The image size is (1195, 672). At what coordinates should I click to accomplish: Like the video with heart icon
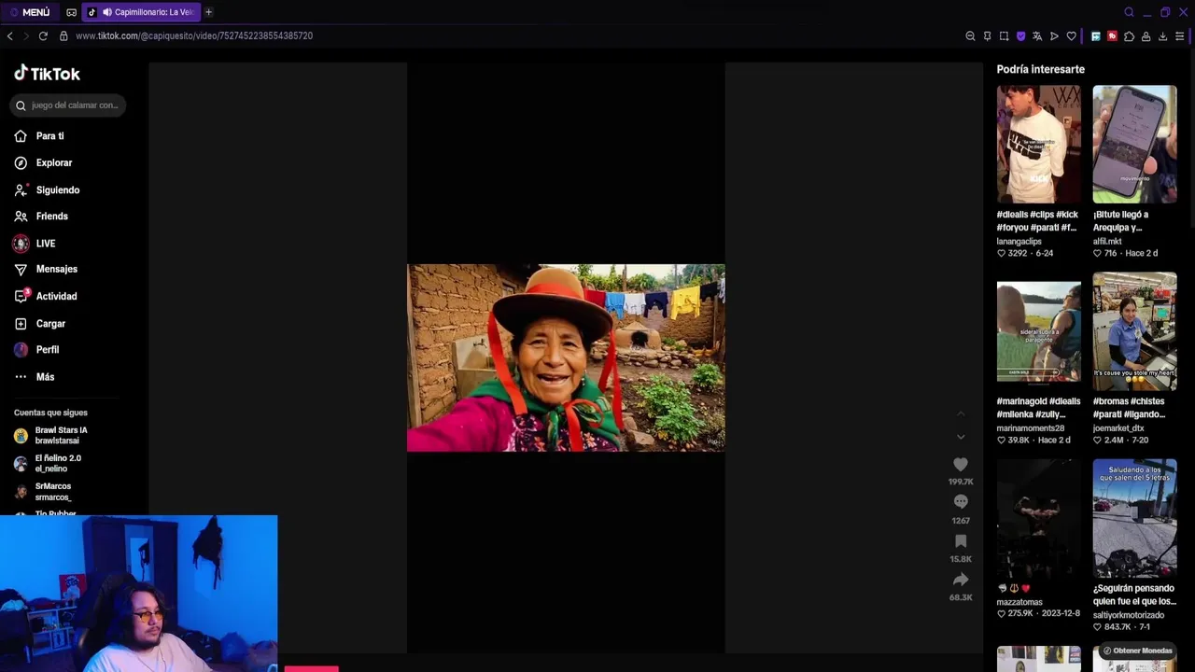point(961,464)
